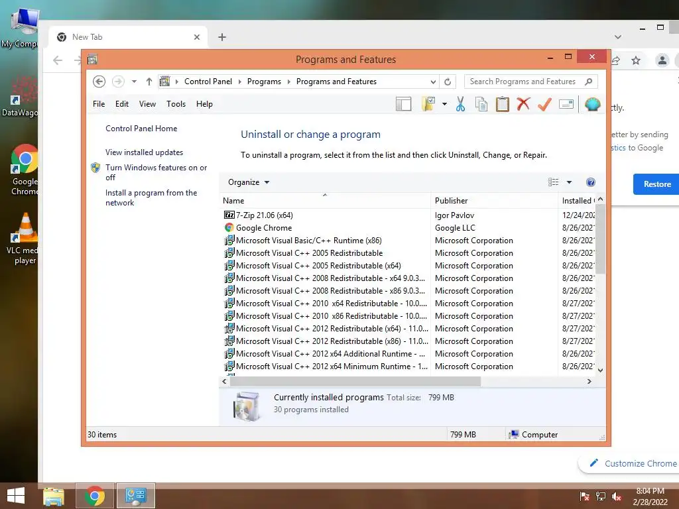Click the horizontal scrollbar right arrow
679x509 pixels.
pyautogui.click(x=589, y=381)
